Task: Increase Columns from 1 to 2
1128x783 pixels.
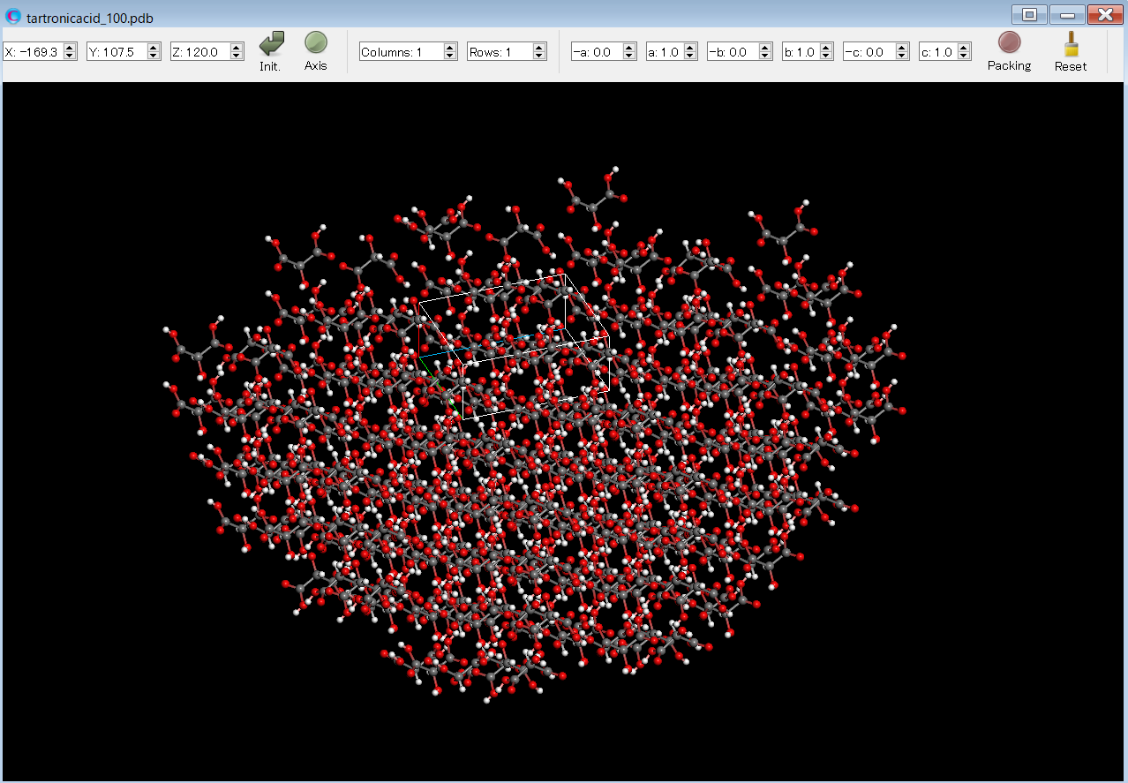Action: 452,46
